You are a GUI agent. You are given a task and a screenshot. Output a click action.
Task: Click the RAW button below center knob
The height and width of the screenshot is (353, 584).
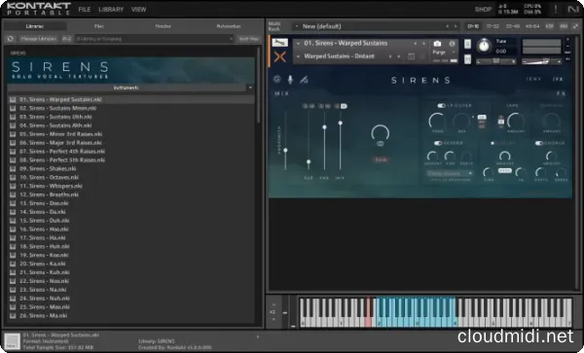[381, 159]
